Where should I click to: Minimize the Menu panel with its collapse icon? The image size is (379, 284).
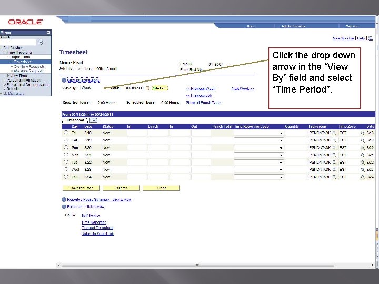[x=48, y=33]
